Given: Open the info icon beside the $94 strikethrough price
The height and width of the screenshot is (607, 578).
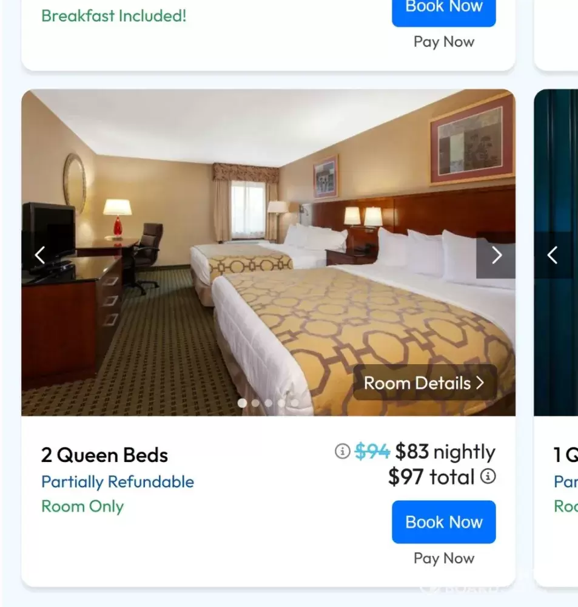Looking at the screenshot, I should coord(343,451).
